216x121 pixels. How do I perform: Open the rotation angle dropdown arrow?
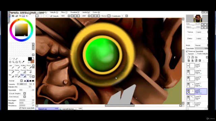(89, 16)
